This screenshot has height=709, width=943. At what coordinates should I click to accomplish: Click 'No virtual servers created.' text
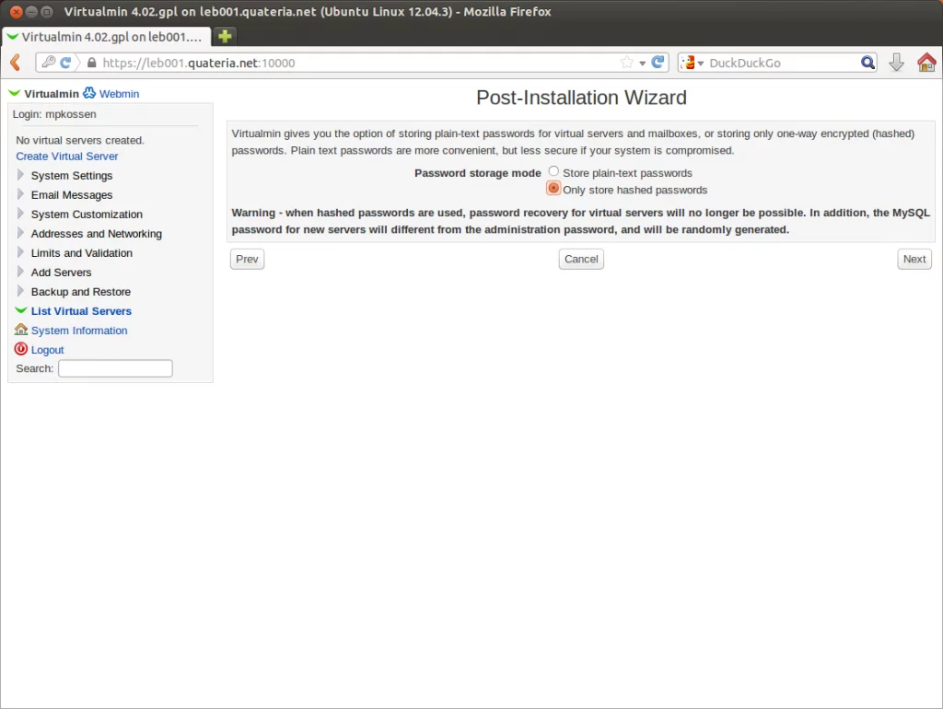click(x=80, y=140)
